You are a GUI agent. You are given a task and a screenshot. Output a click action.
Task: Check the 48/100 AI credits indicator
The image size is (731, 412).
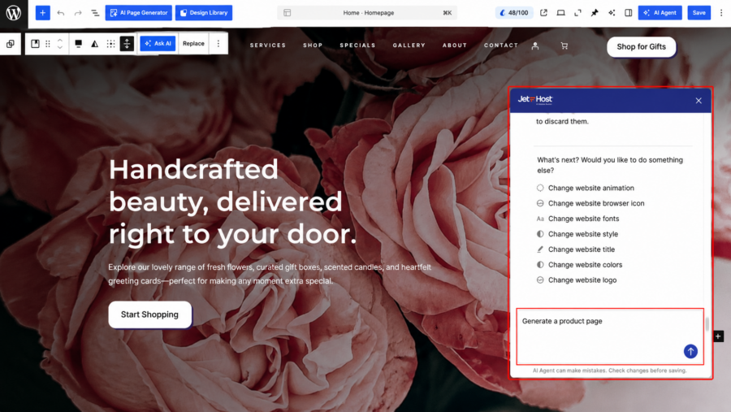coord(514,13)
